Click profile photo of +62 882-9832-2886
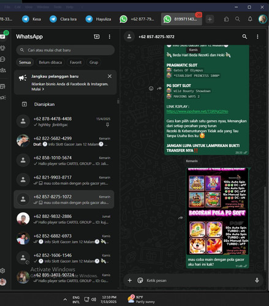This screenshot has width=269, height=306. pos(23,218)
